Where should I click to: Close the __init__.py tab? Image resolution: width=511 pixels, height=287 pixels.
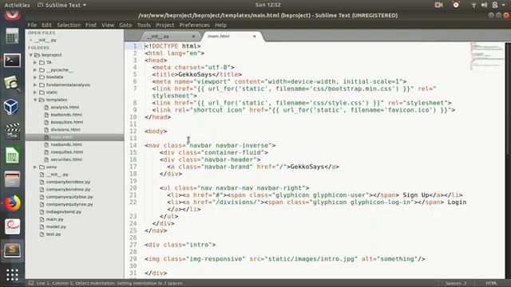193,36
